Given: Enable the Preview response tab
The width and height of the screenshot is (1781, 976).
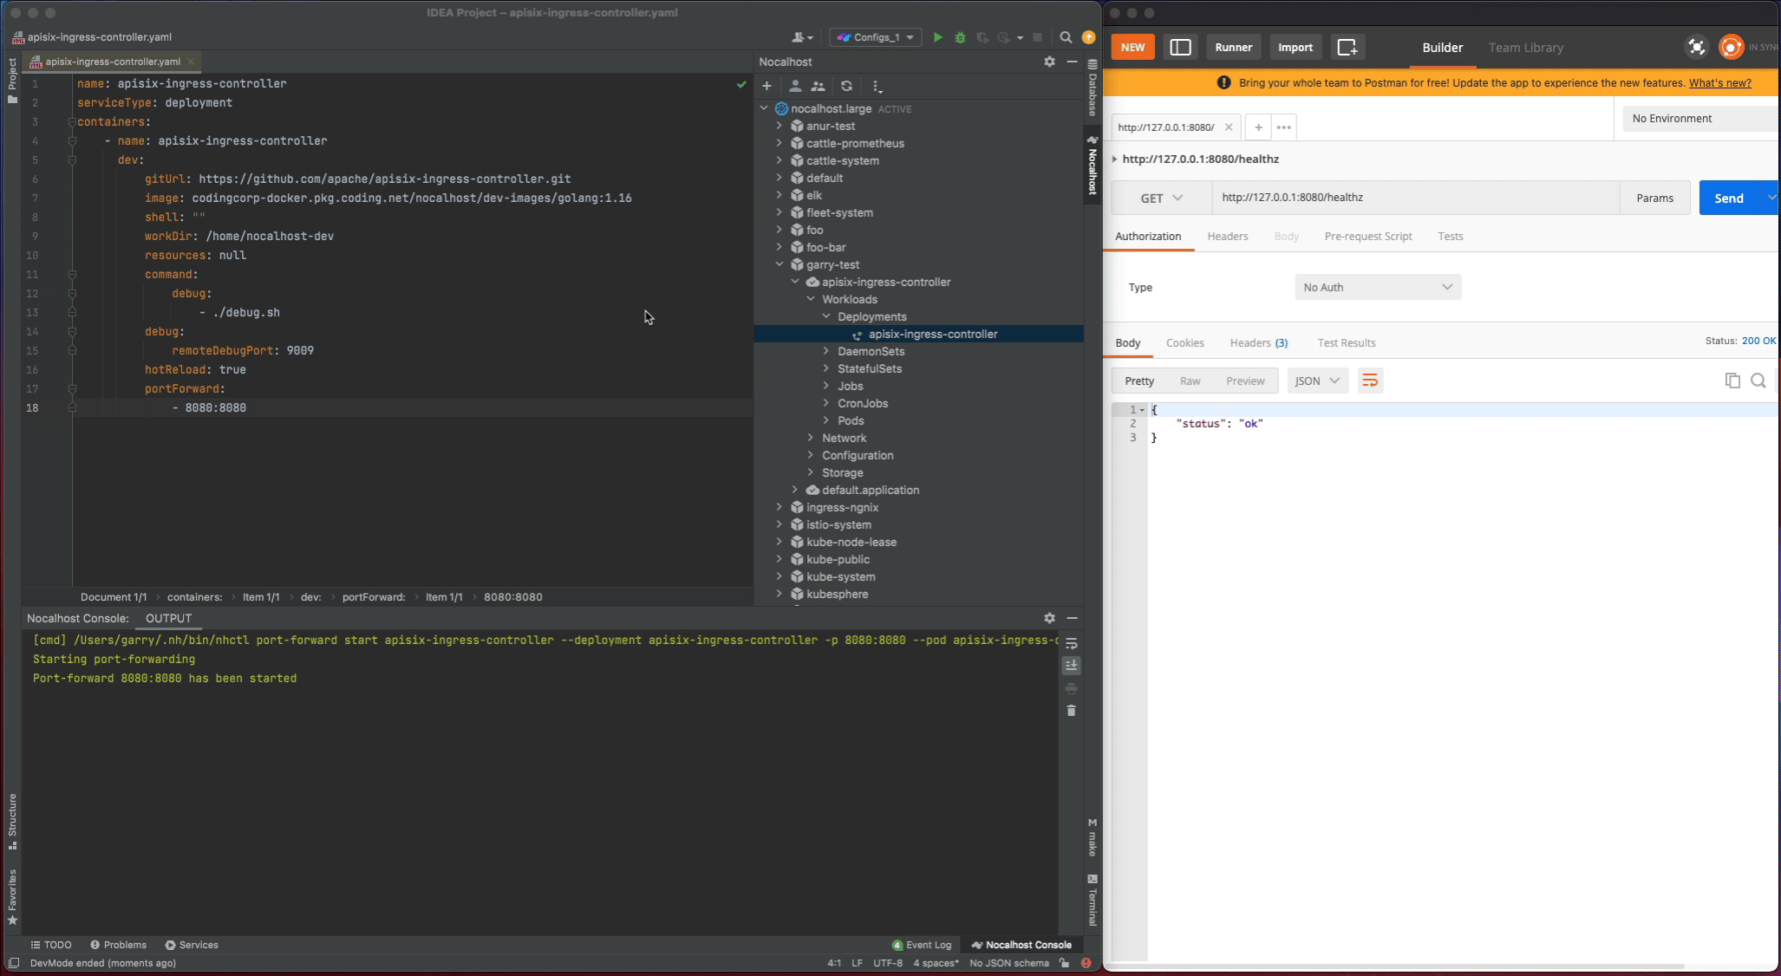Looking at the screenshot, I should pos(1246,380).
